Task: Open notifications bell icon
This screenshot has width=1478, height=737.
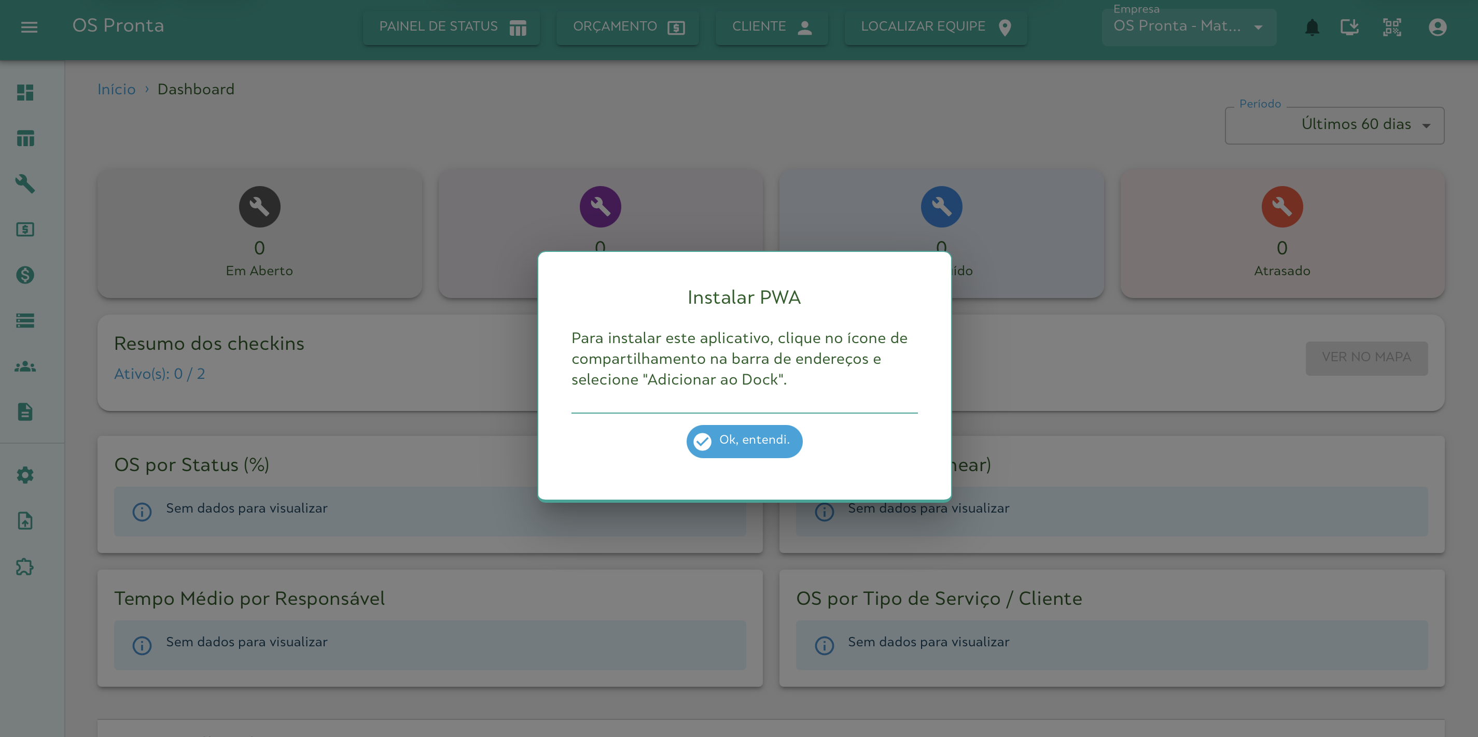Action: 1312,27
